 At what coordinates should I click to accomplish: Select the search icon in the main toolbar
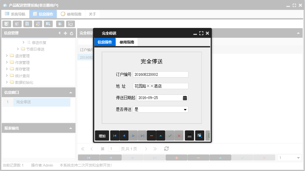click(6, 24)
